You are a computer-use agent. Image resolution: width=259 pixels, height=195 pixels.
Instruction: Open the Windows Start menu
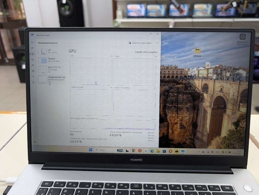tap(90, 150)
